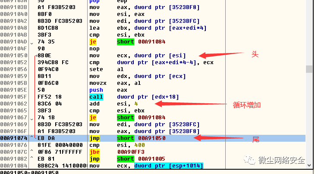Image resolution: width=315 pixels, height=174 pixels.
Task: Click 'call dword ptr [edx+18]' instruction
Action: 134,97
